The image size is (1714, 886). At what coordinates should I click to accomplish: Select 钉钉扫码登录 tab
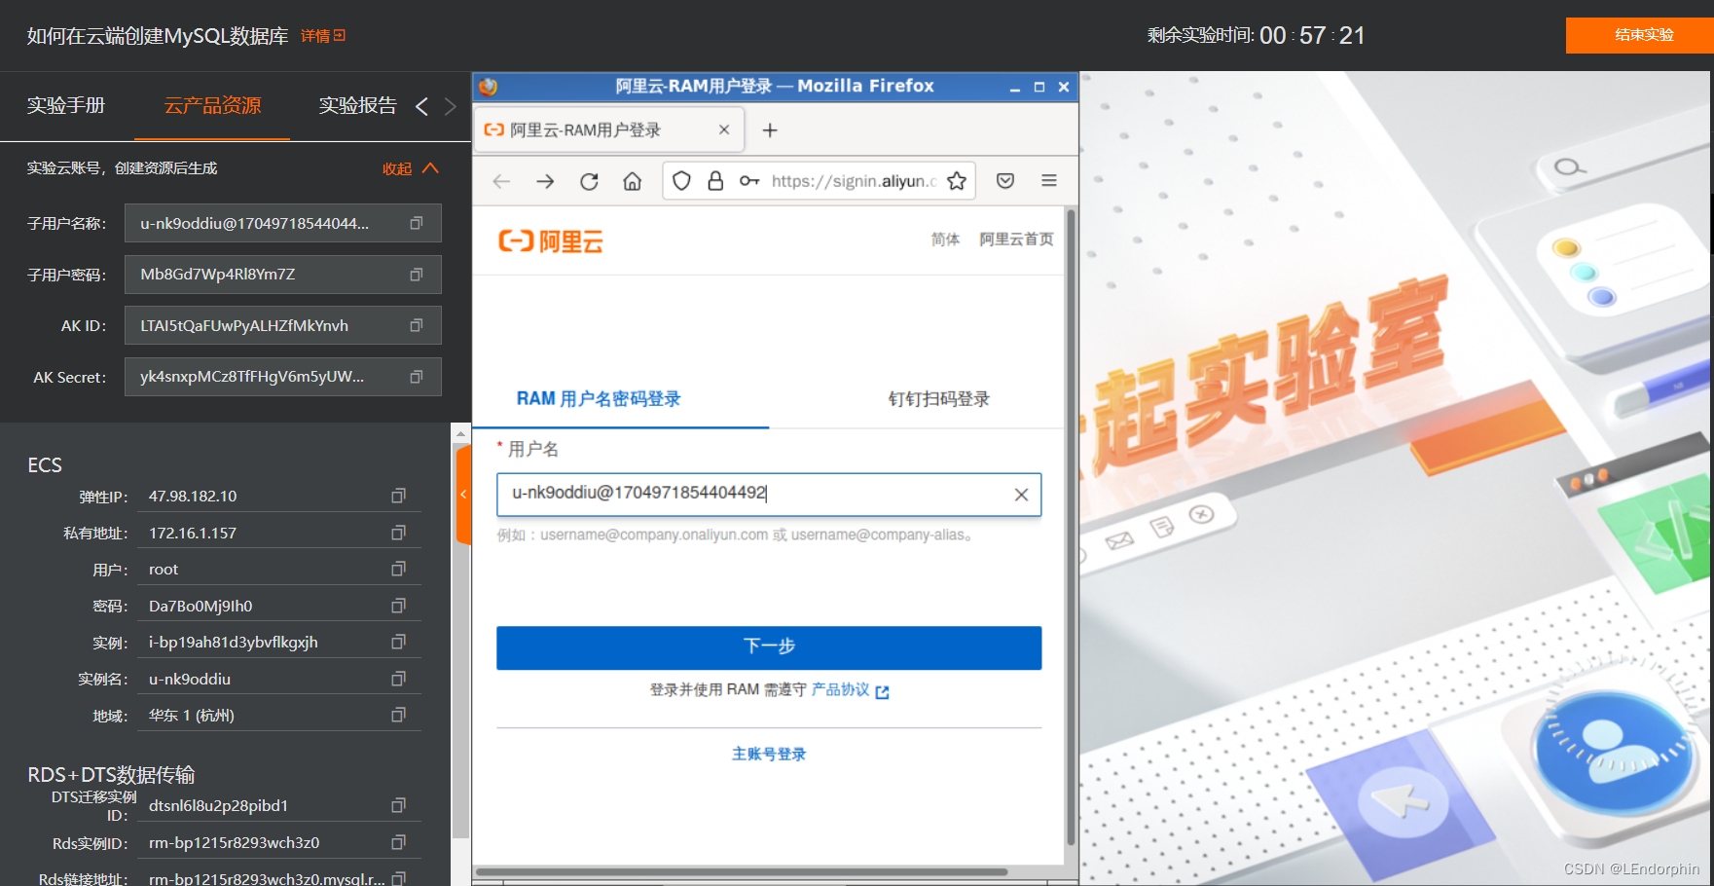938,399
